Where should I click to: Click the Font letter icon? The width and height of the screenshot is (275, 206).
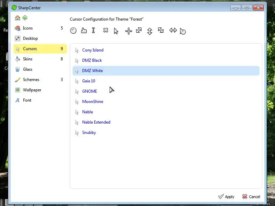pos(18,100)
